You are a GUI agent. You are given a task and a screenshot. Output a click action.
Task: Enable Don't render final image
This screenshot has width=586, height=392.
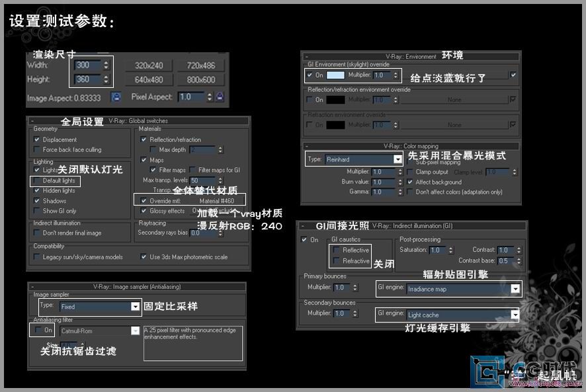point(36,233)
